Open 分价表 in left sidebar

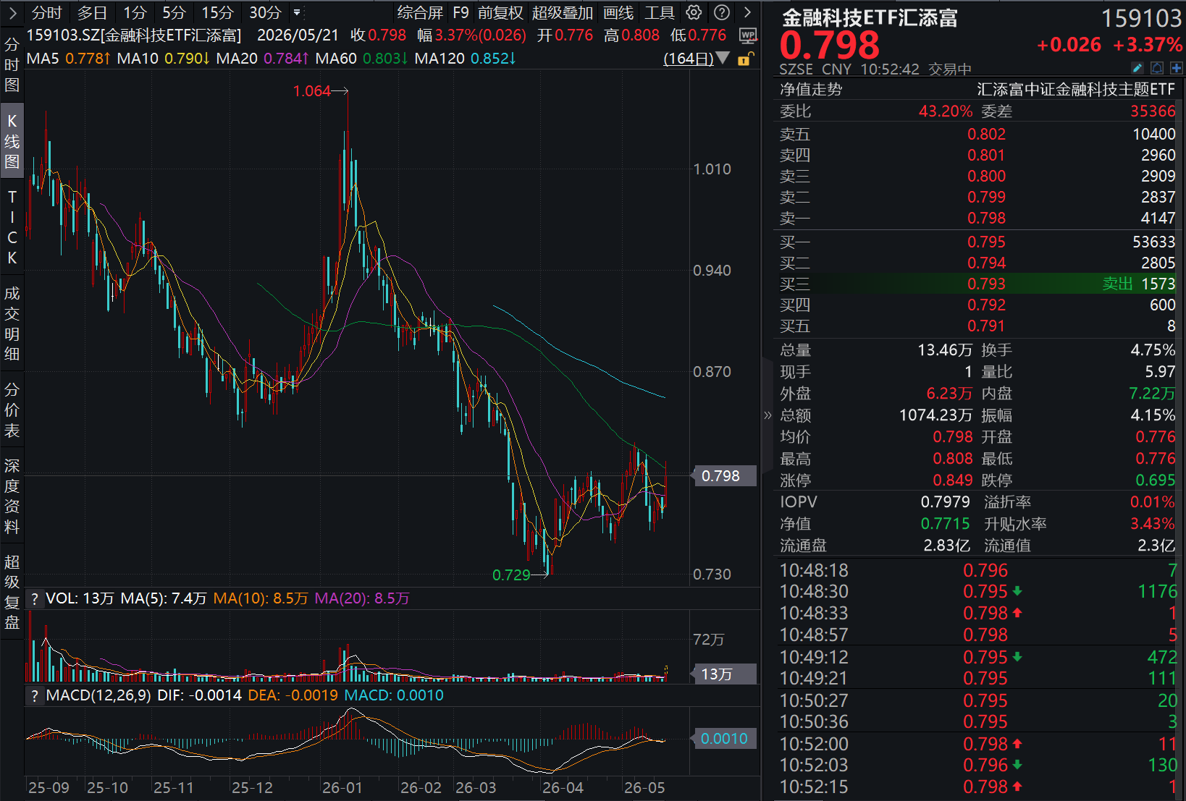click(12, 410)
